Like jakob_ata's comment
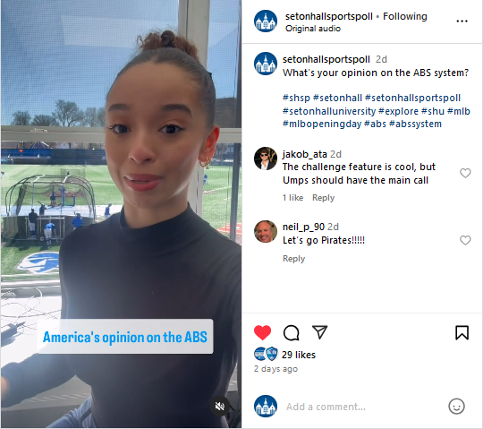The width and height of the screenshot is (483, 429). coord(465,173)
